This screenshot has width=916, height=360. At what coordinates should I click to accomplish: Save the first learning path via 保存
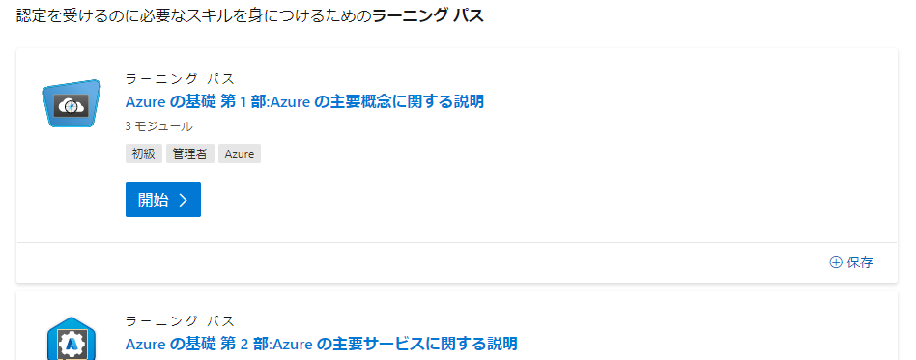851,263
